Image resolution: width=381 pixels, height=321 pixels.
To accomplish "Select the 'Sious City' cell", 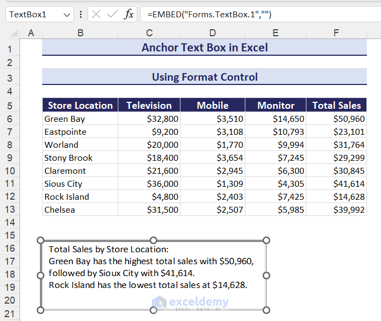I will coord(80,184).
